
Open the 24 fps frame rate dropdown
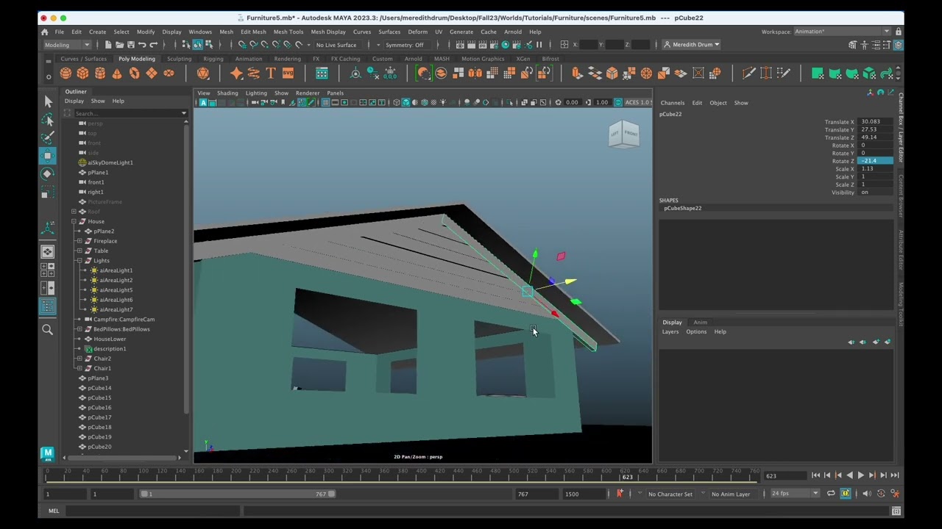coord(795,494)
